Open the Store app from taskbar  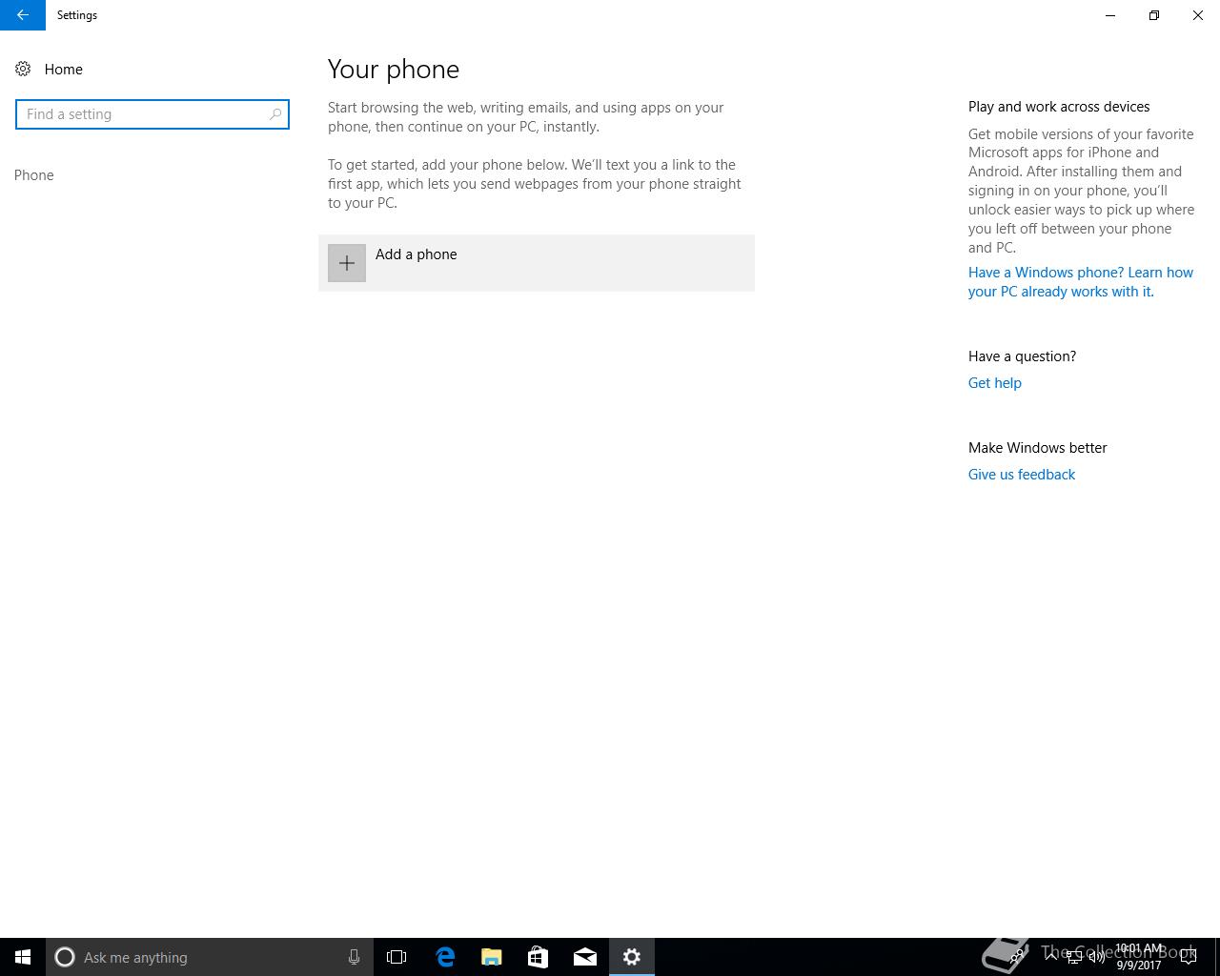click(538, 957)
